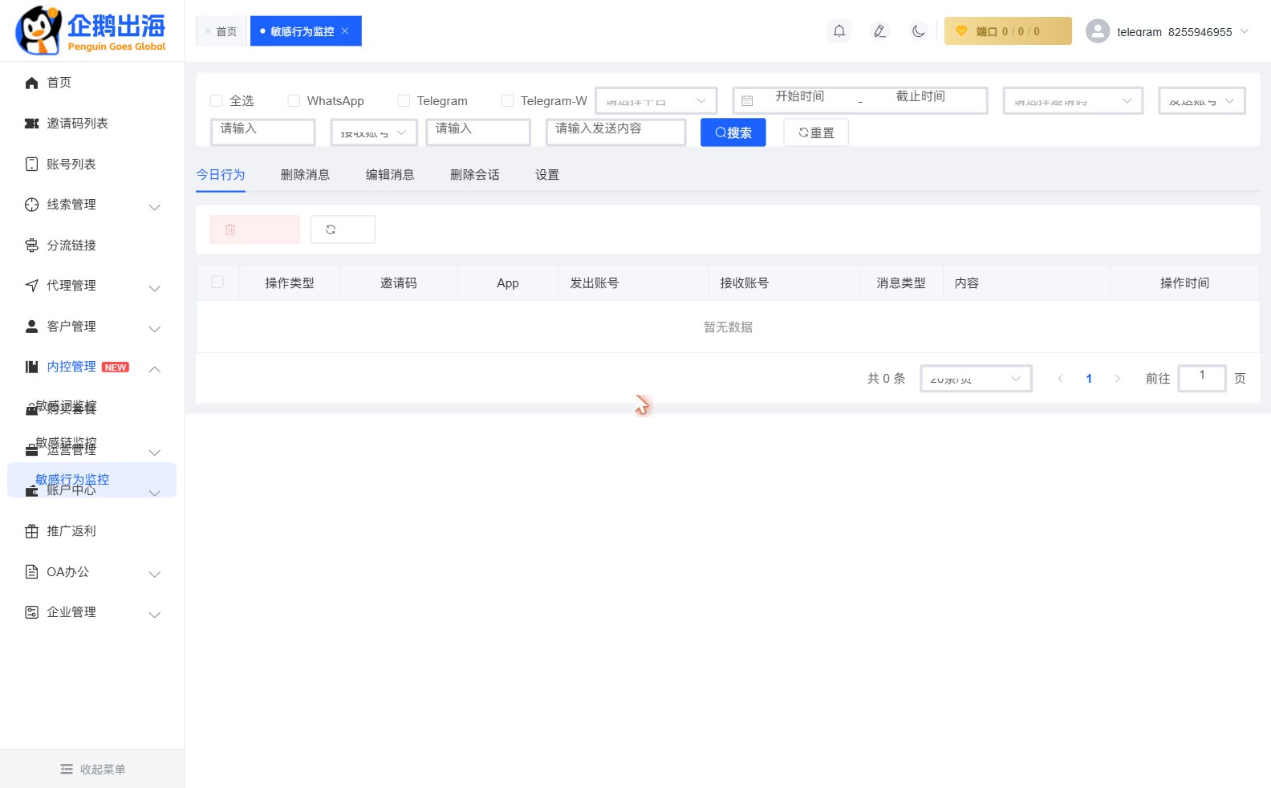Click the go-to page number input
The width and height of the screenshot is (1271, 788).
pyautogui.click(x=1202, y=379)
